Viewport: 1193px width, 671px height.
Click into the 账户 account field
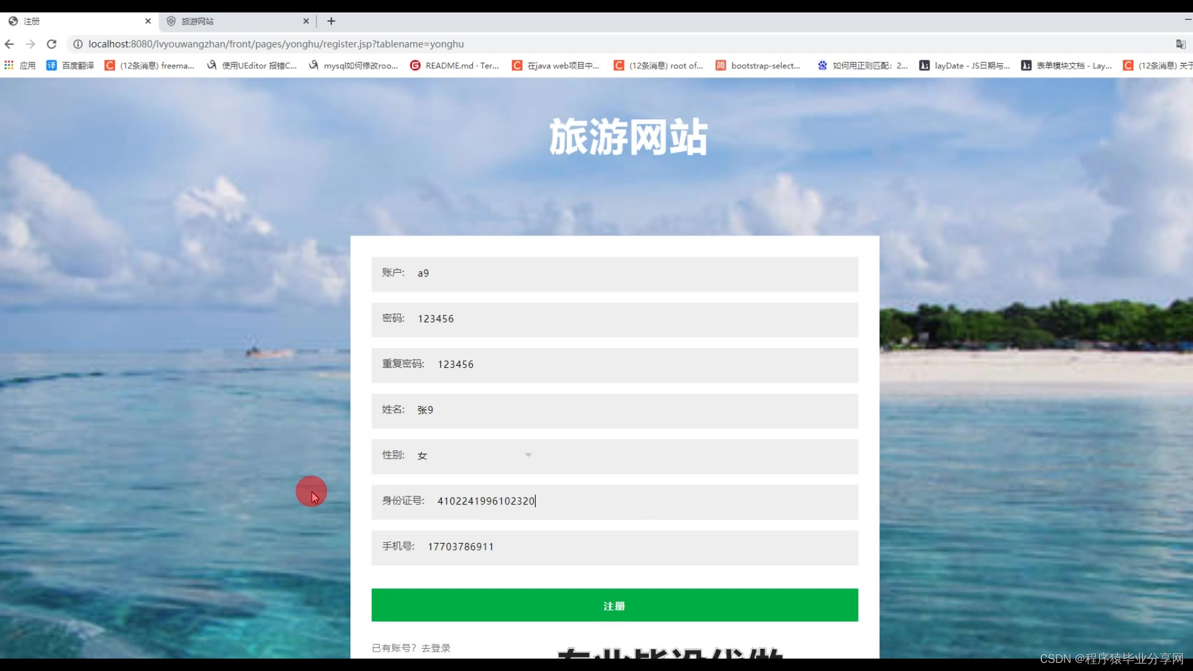point(634,273)
